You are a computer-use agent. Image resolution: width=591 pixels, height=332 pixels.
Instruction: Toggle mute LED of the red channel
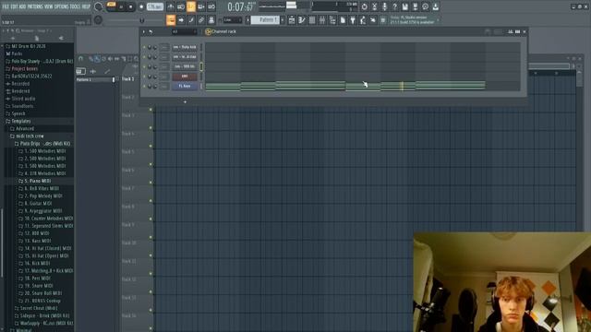[144, 77]
